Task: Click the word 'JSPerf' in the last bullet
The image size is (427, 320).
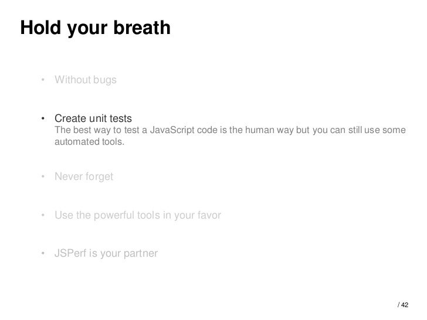Action: point(70,253)
